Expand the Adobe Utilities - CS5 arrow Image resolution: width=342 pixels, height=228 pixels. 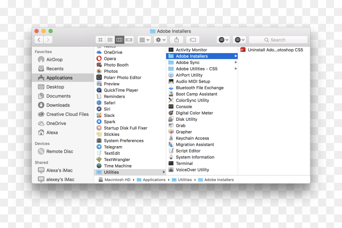[235, 69]
